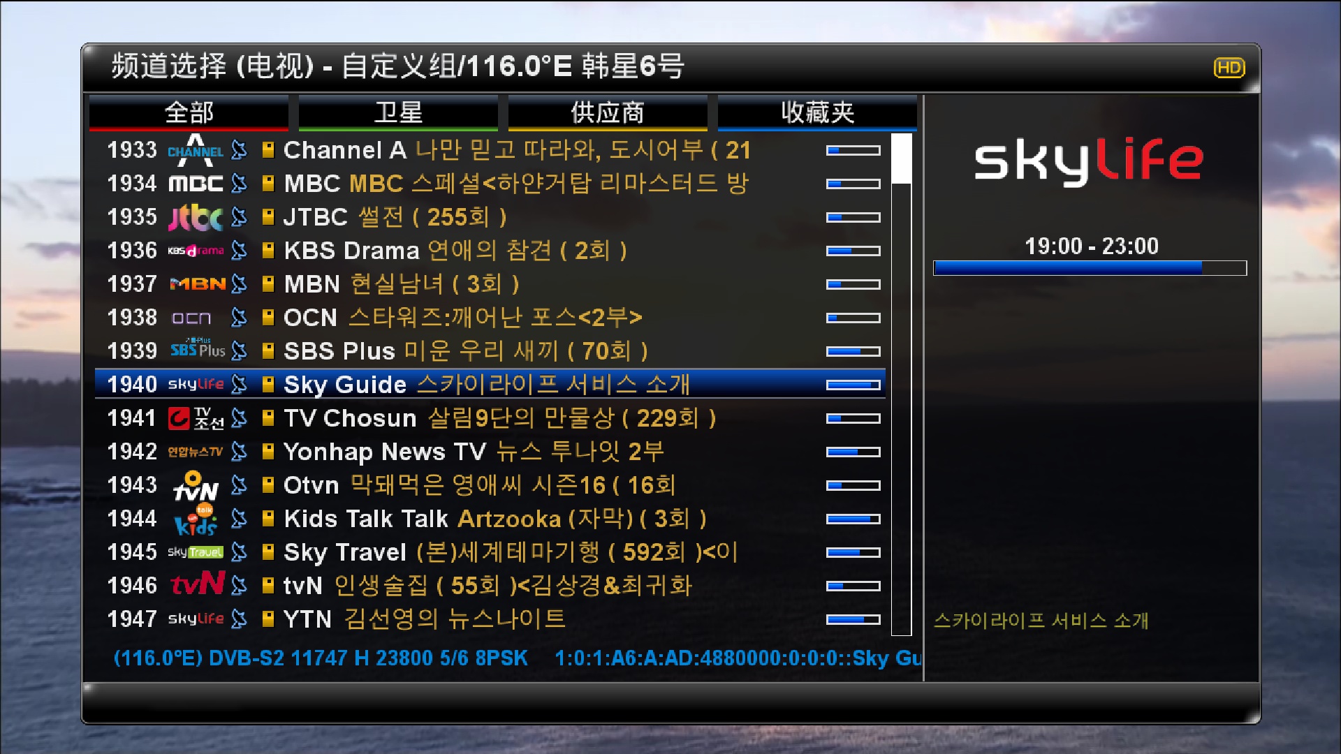
Task: Click the OCN channel logo icon
Action: 191,318
